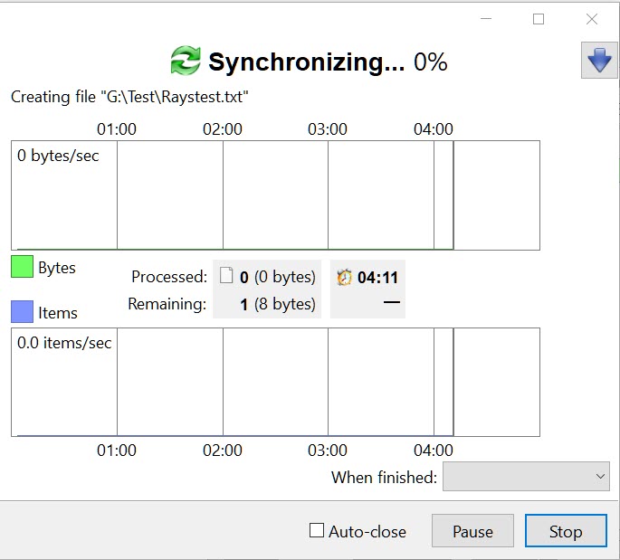
Task: Click the Synchronizing... 0% heading
Action: [x=328, y=62]
